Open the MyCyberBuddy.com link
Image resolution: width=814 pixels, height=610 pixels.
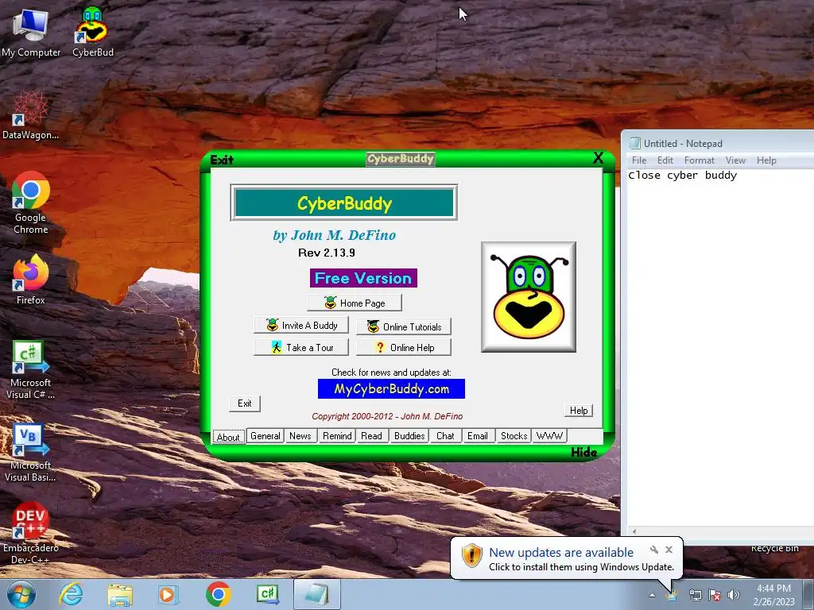point(391,389)
